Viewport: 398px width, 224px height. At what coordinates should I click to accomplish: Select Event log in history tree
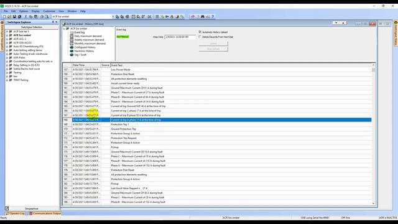click(80, 32)
